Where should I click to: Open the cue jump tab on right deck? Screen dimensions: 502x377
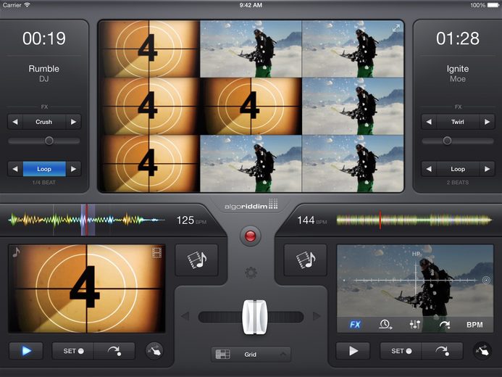444,325
